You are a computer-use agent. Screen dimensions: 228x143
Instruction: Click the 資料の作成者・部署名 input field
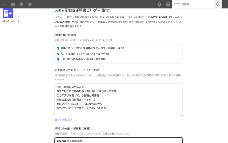pyautogui.click(x=118, y=140)
